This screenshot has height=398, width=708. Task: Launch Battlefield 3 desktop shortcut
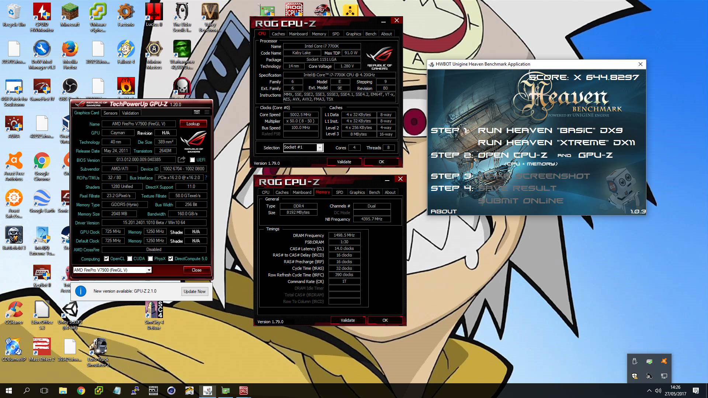(x=14, y=238)
